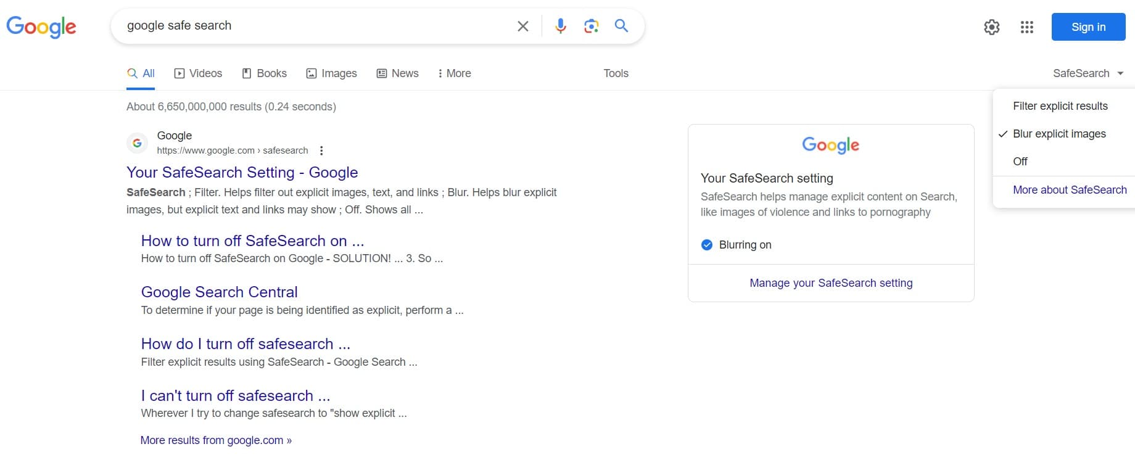The width and height of the screenshot is (1135, 457).
Task: Open Search by image camera icon
Action: [591, 26]
